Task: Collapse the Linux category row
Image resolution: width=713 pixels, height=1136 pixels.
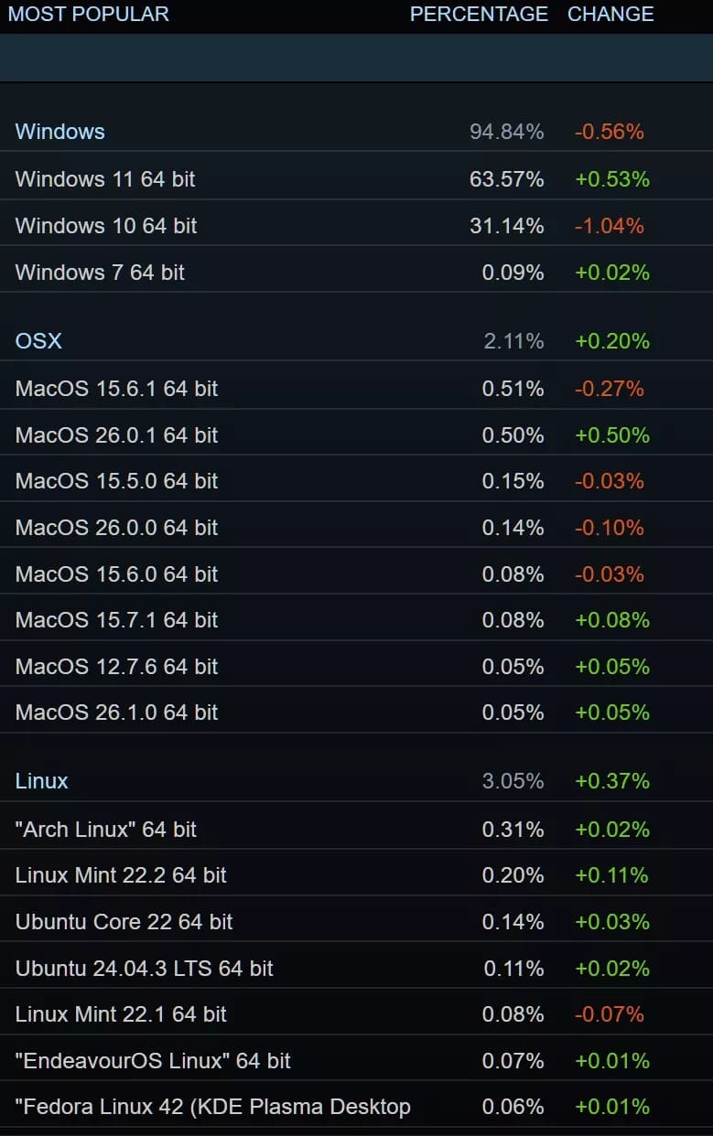Action: click(42, 781)
